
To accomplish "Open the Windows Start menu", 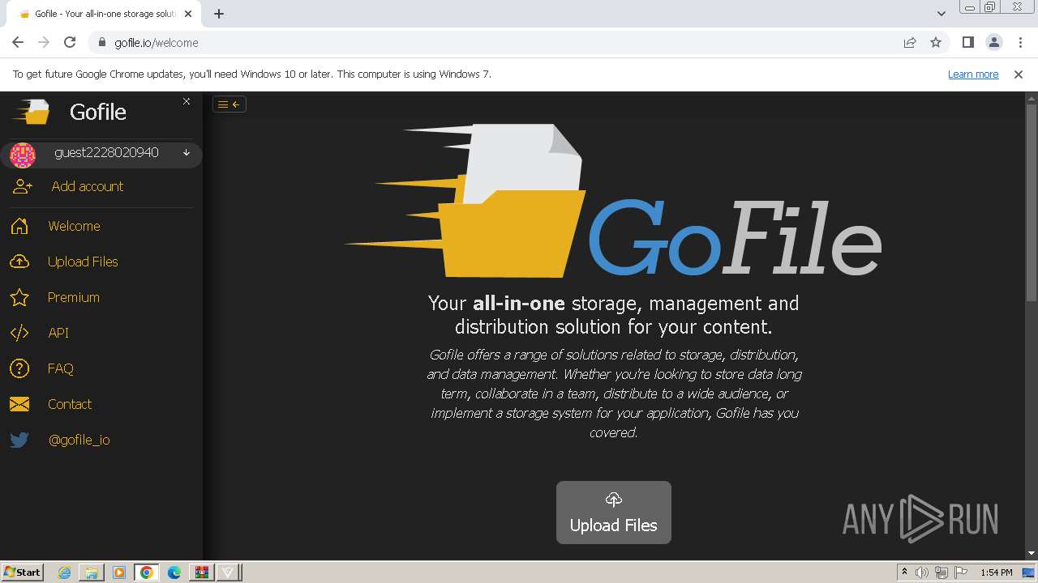I will click(22, 572).
